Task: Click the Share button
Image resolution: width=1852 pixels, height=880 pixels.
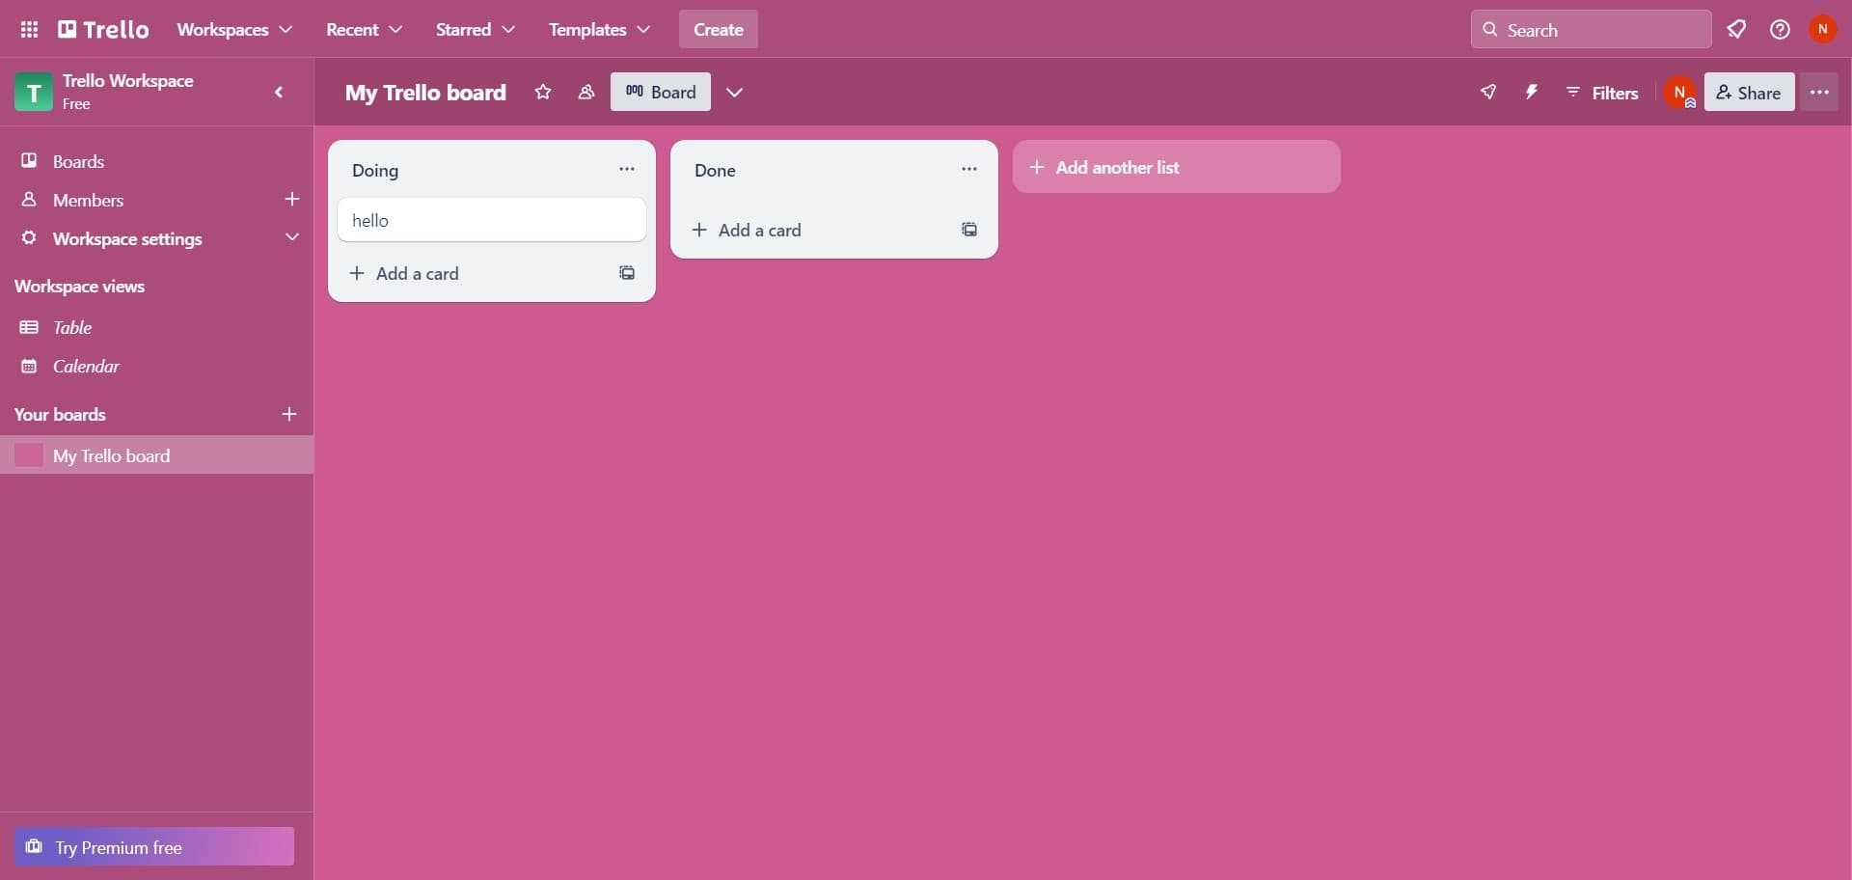Action: [1749, 93]
